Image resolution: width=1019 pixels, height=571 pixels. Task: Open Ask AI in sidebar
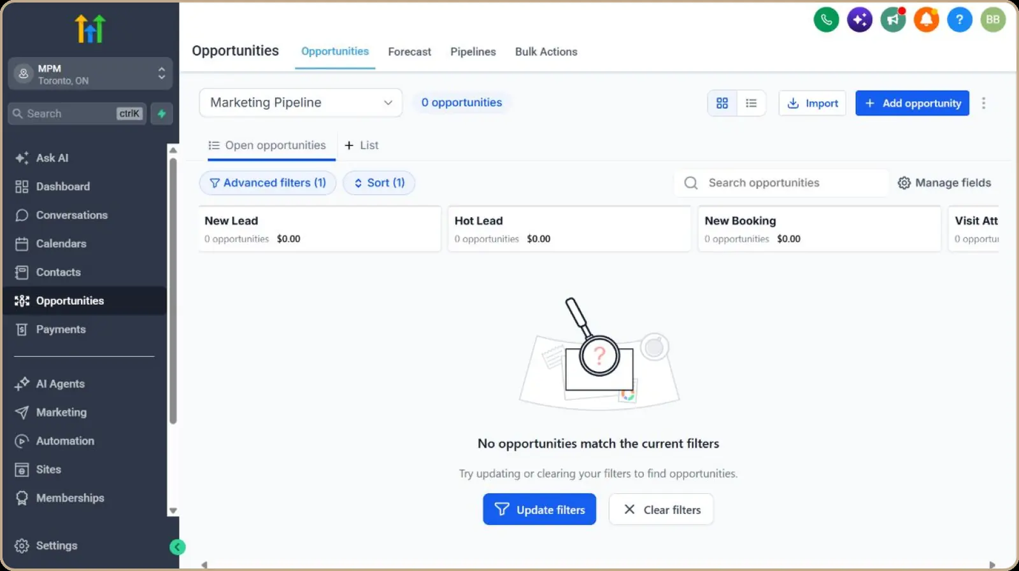(85, 158)
